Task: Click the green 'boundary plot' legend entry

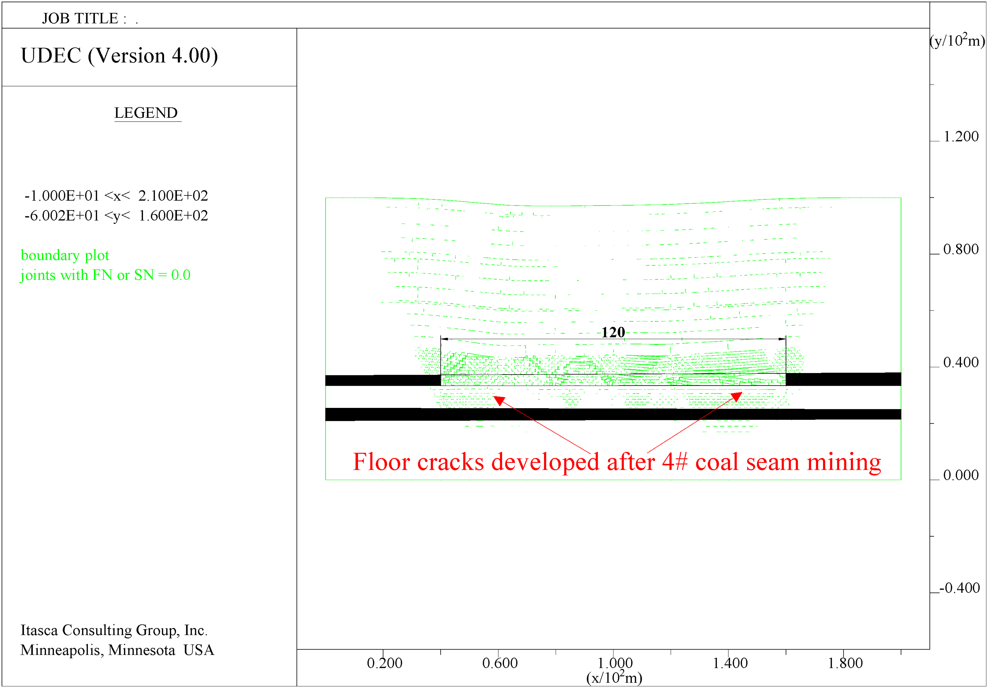Action: point(65,256)
